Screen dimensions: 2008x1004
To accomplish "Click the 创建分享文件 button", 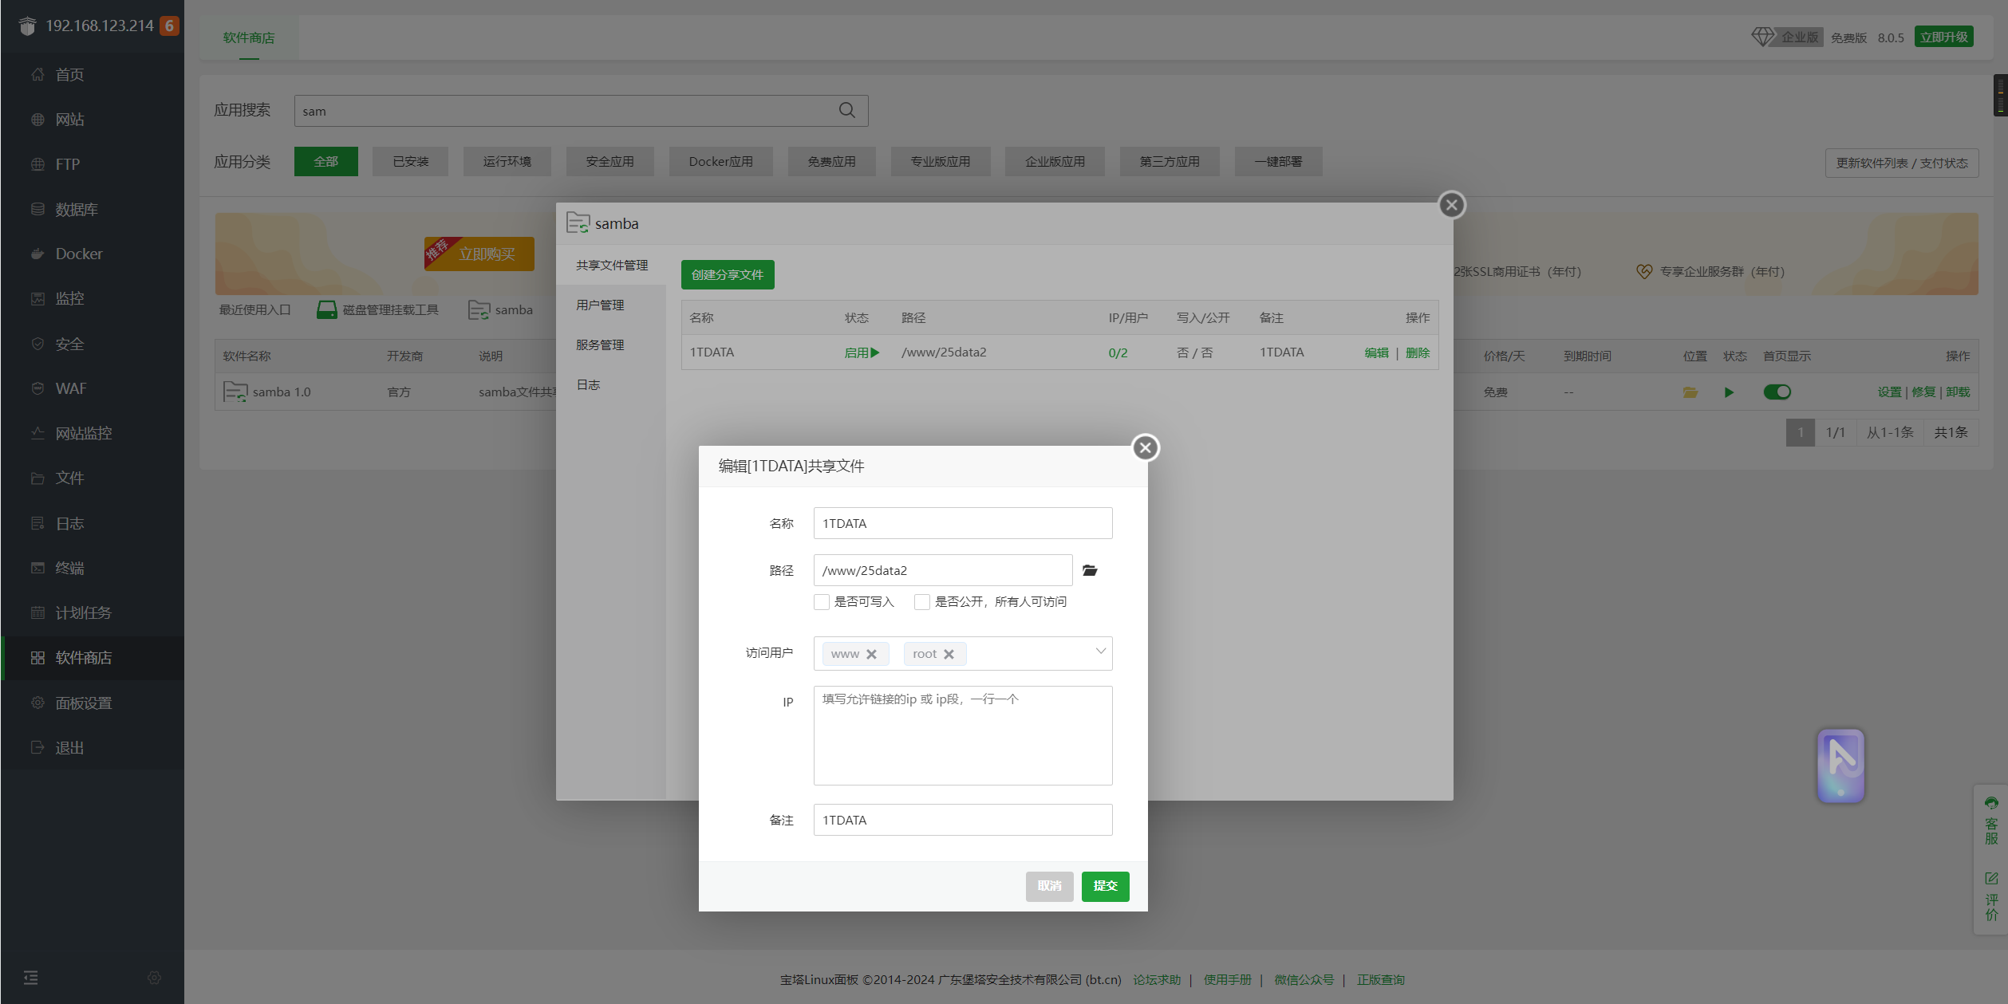I will (728, 274).
